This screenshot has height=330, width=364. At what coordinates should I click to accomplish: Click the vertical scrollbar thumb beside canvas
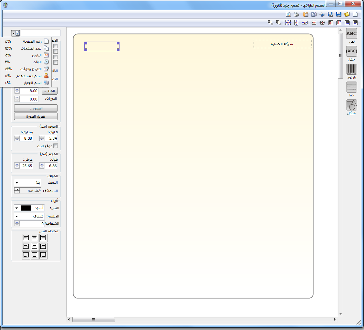click(340, 56)
